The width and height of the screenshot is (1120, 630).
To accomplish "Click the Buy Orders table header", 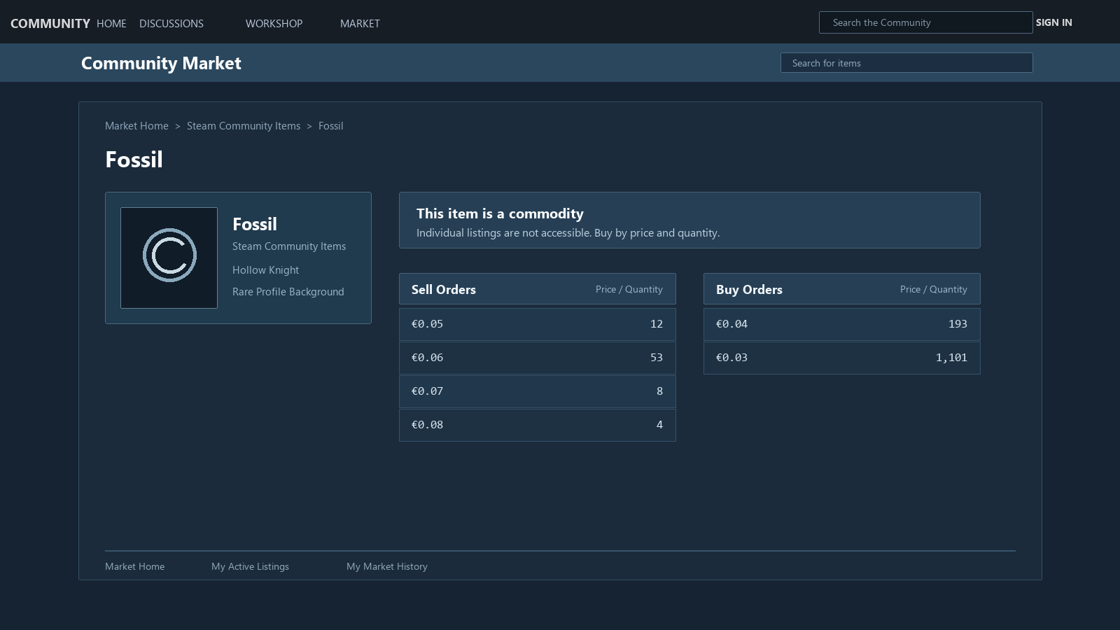I will 842,289.
